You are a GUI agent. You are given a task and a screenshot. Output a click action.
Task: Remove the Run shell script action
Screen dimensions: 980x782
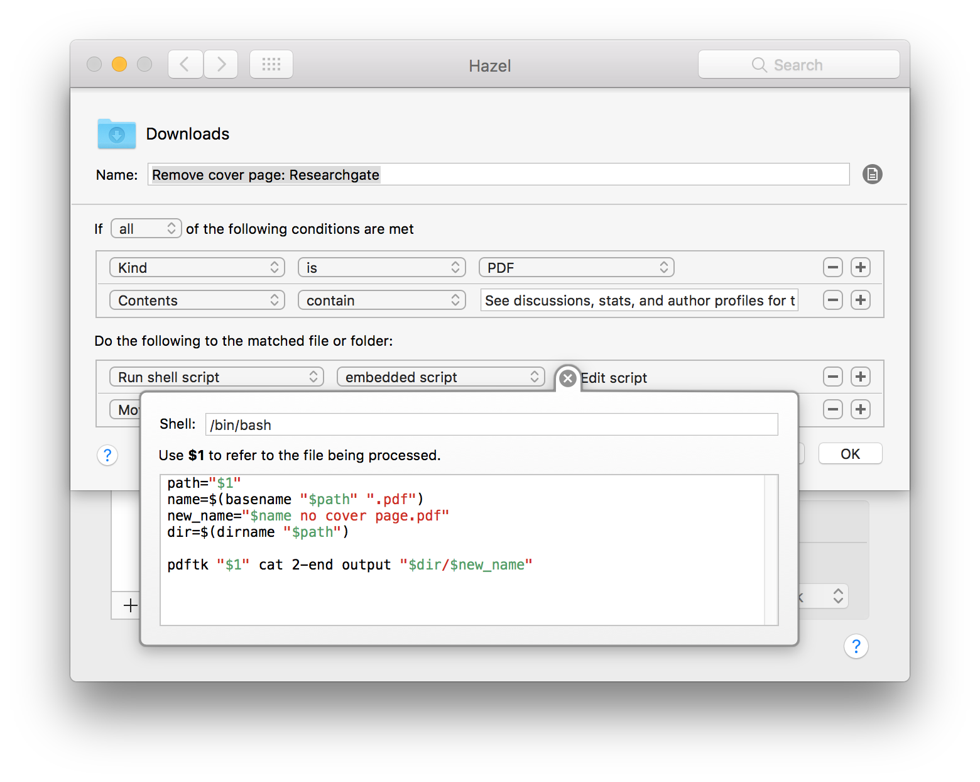(x=833, y=377)
